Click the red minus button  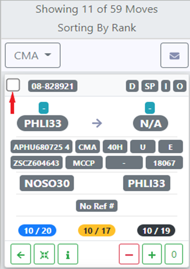tap(129, 254)
